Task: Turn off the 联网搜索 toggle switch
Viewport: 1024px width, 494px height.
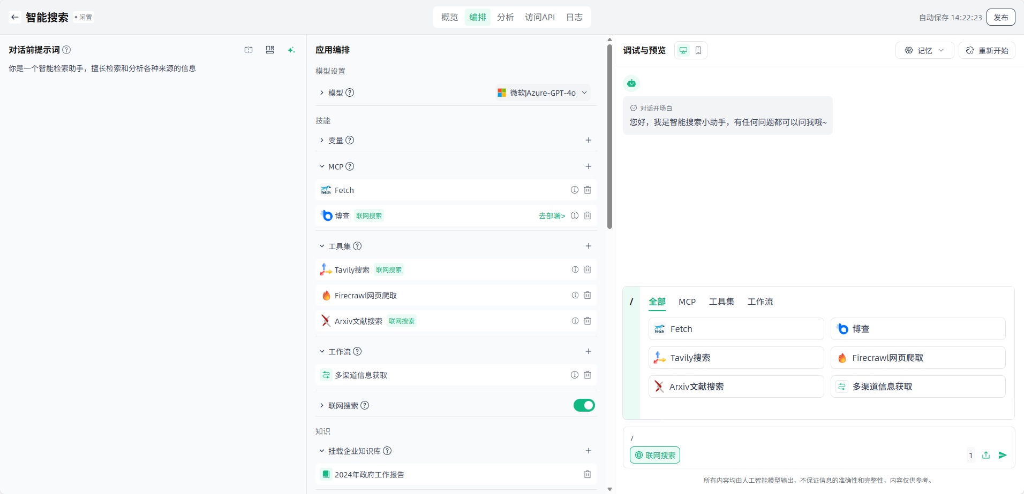Action: click(584, 405)
